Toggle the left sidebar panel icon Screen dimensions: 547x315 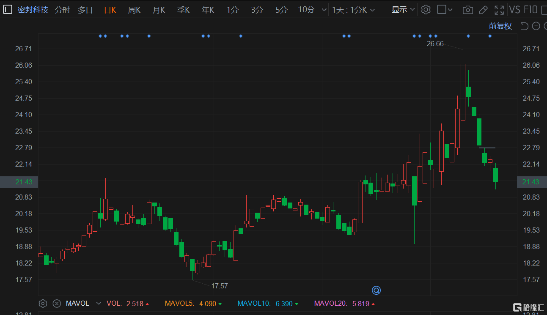click(x=8, y=9)
